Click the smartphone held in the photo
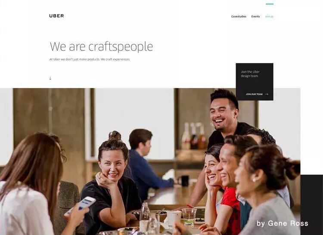The height and width of the screenshot is (235, 323). pos(81,206)
